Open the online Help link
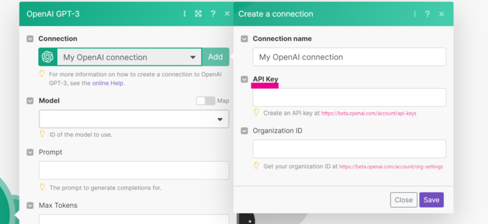Image resolution: width=488 pixels, height=224 pixels. pyautogui.click(x=108, y=83)
